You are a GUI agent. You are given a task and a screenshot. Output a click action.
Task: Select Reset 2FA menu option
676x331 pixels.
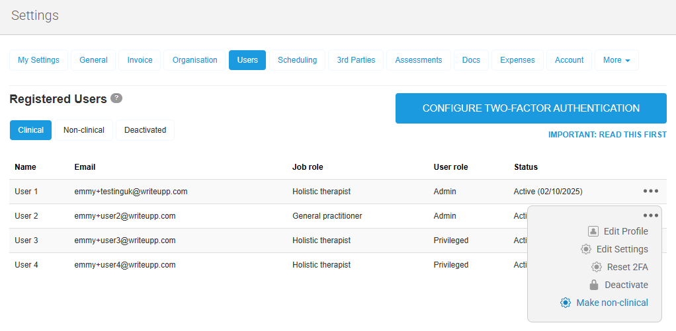pos(628,267)
